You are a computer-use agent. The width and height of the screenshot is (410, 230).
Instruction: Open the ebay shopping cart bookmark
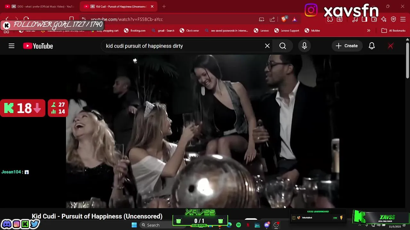coord(105,31)
